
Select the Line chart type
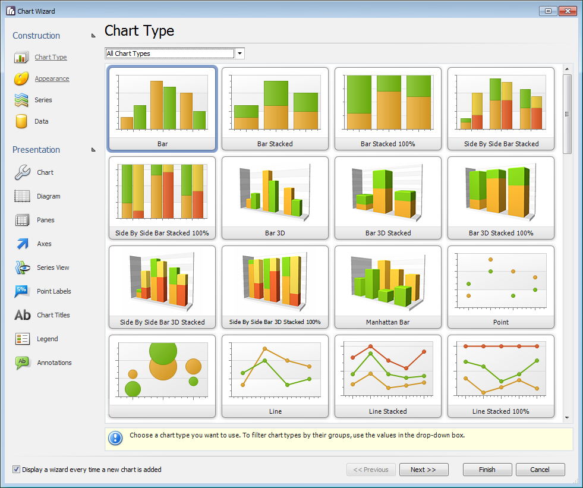pos(275,376)
